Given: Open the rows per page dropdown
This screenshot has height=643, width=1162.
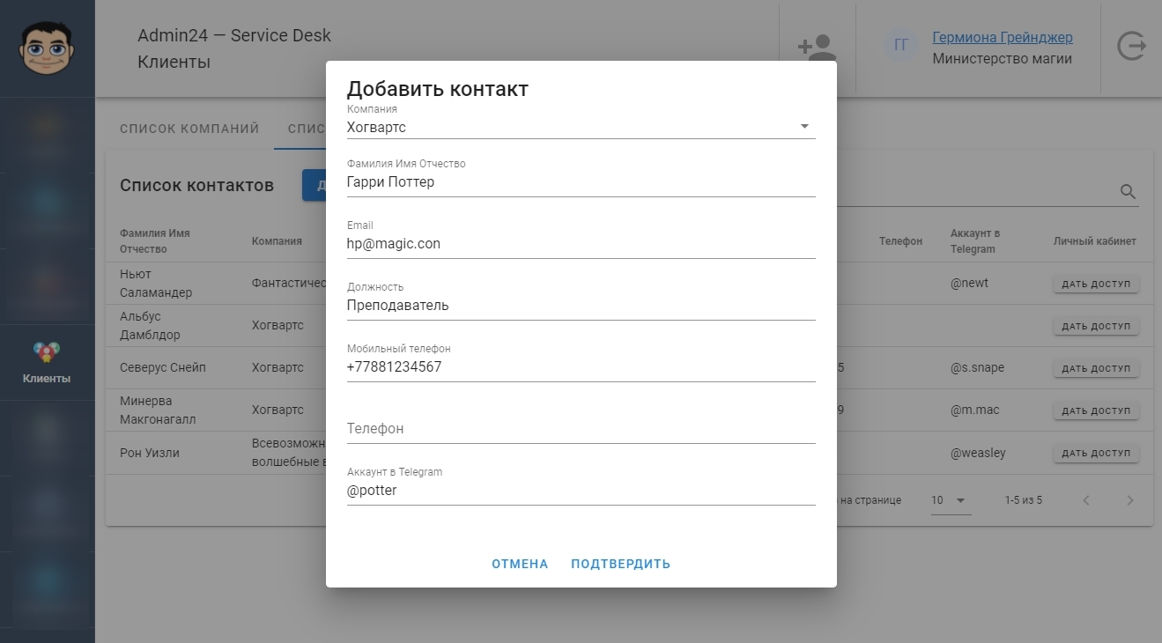Looking at the screenshot, I should [x=951, y=500].
